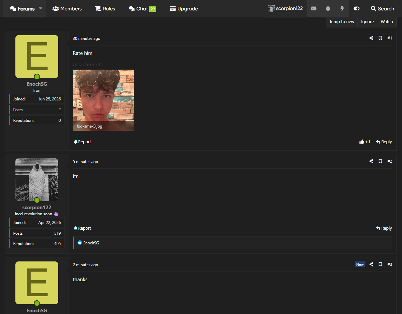Click the Watch thread button
Viewport: 402px width, 314px height.
387,22
